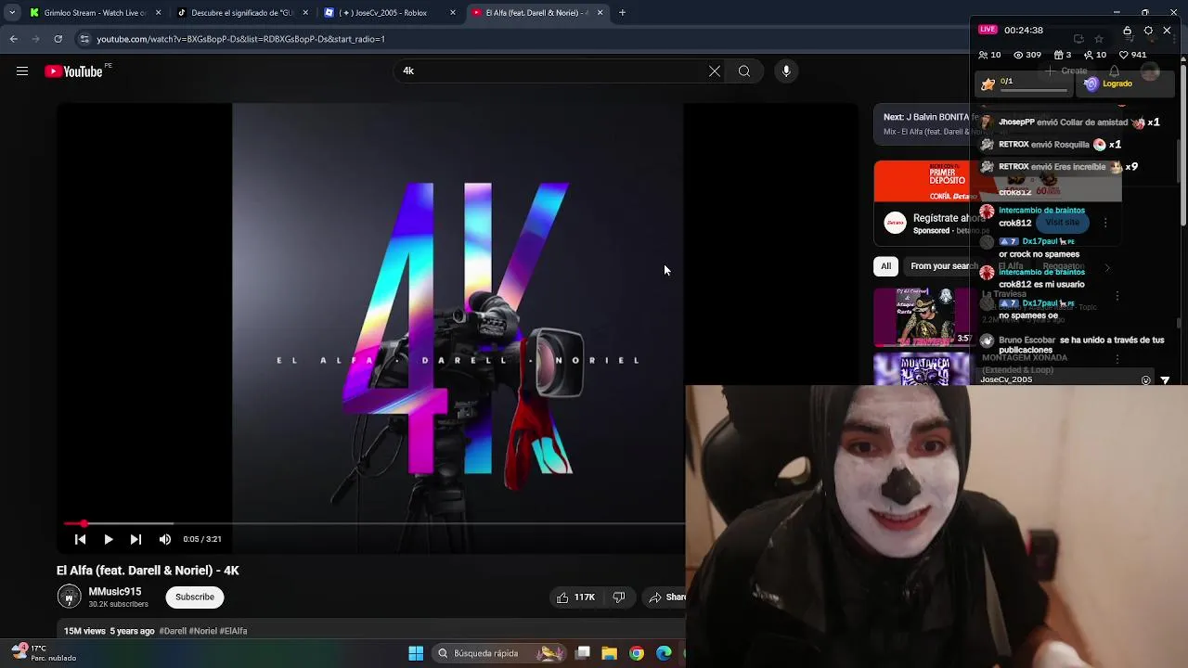Open a new browser tab

[623, 13]
